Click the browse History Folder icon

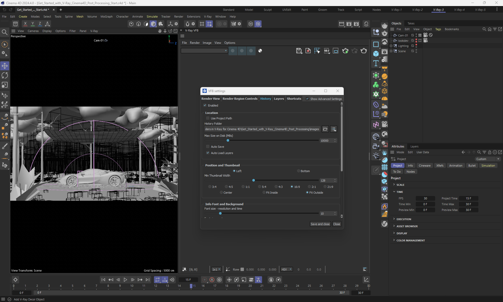(x=325, y=129)
